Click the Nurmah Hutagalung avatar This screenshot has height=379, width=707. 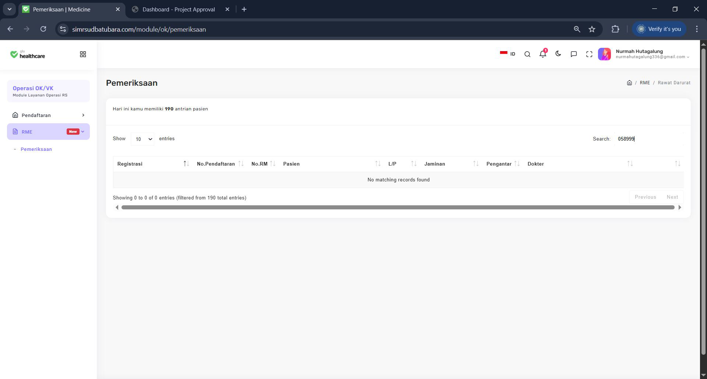tap(604, 54)
